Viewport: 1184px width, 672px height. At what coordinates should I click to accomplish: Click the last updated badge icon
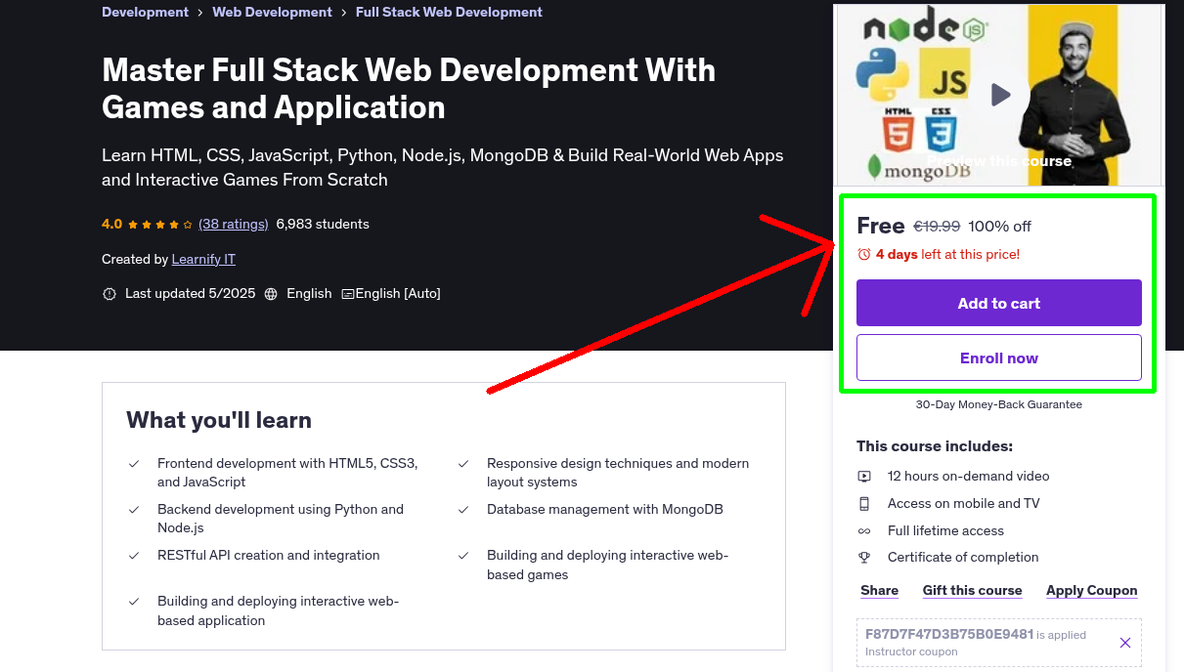tap(110, 294)
